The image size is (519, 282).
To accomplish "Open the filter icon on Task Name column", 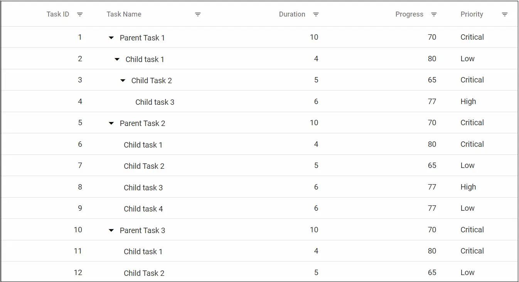I will point(198,14).
